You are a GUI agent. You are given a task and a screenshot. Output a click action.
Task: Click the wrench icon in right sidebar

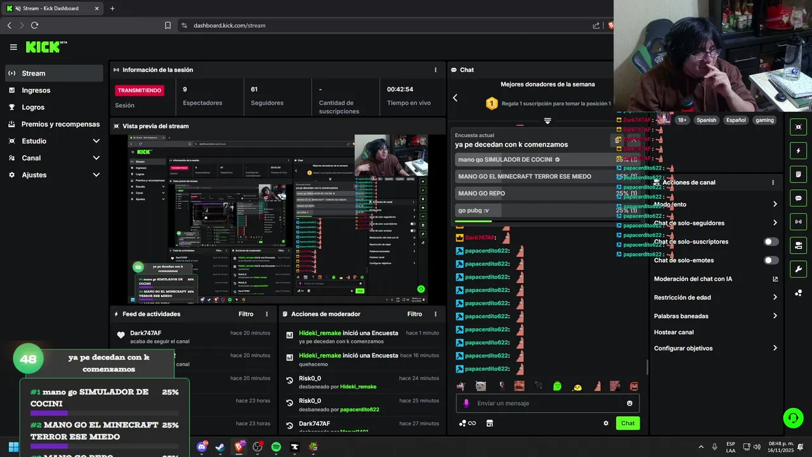[x=798, y=269]
